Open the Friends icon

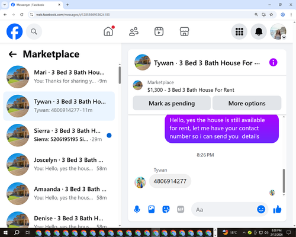(x=134, y=31)
